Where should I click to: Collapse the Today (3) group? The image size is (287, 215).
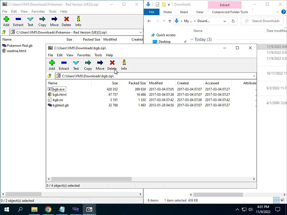pyautogui.click(x=192, y=39)
